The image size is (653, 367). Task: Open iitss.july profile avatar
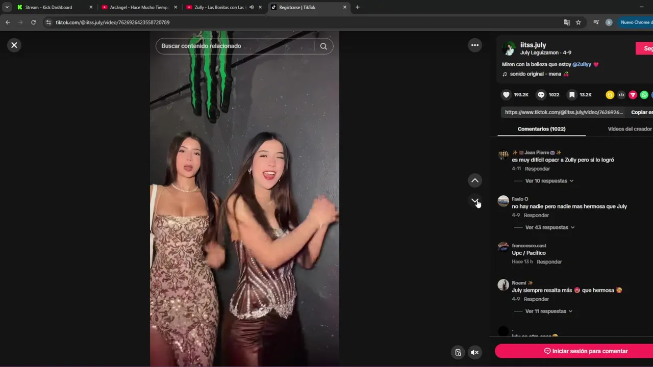(509, 48)
